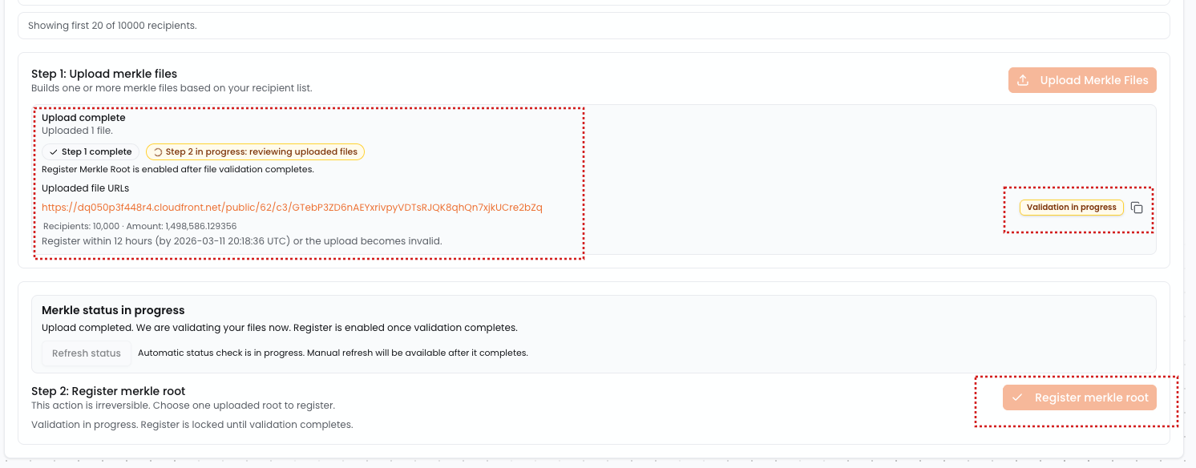Click the checkmark icon on Register button
Image resolution: width=1196 pixels, height=468 pixels.
(x=1017, y=397)
